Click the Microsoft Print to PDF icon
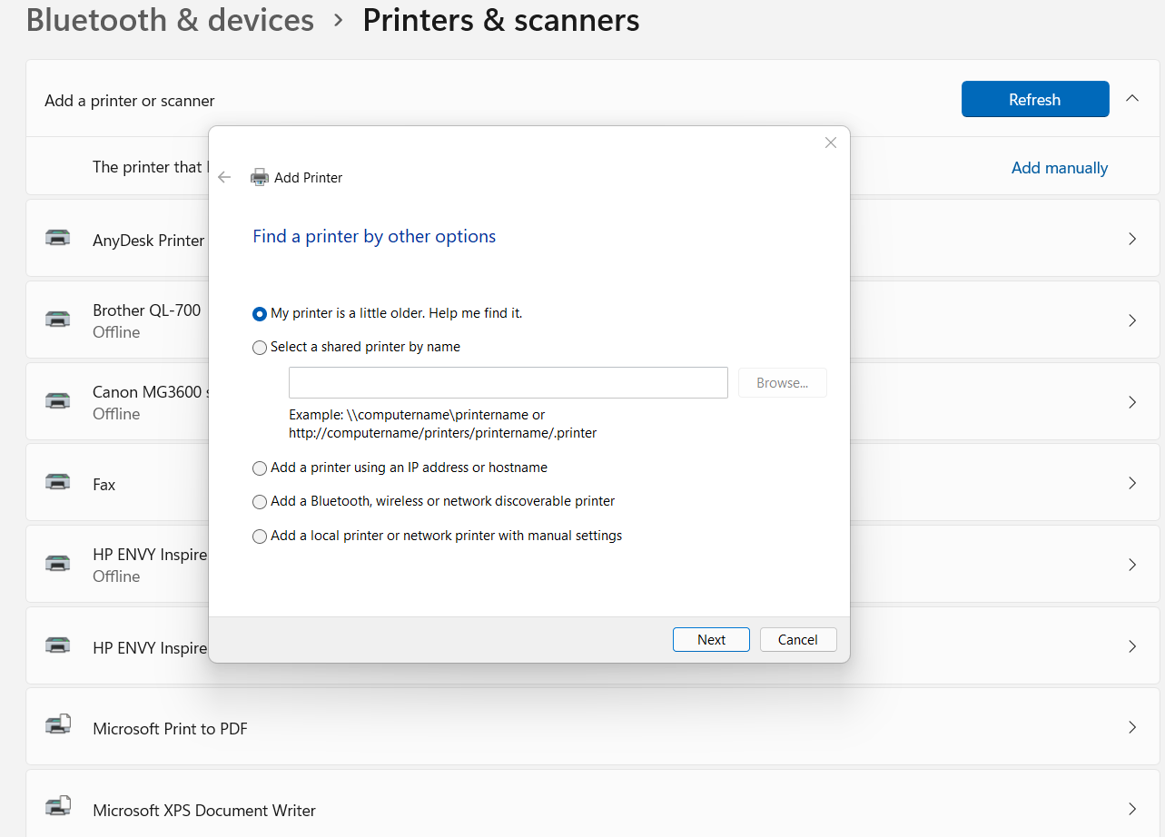 (x=58, y=726)
